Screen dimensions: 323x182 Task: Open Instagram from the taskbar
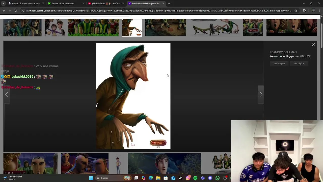tap(188, 178)
